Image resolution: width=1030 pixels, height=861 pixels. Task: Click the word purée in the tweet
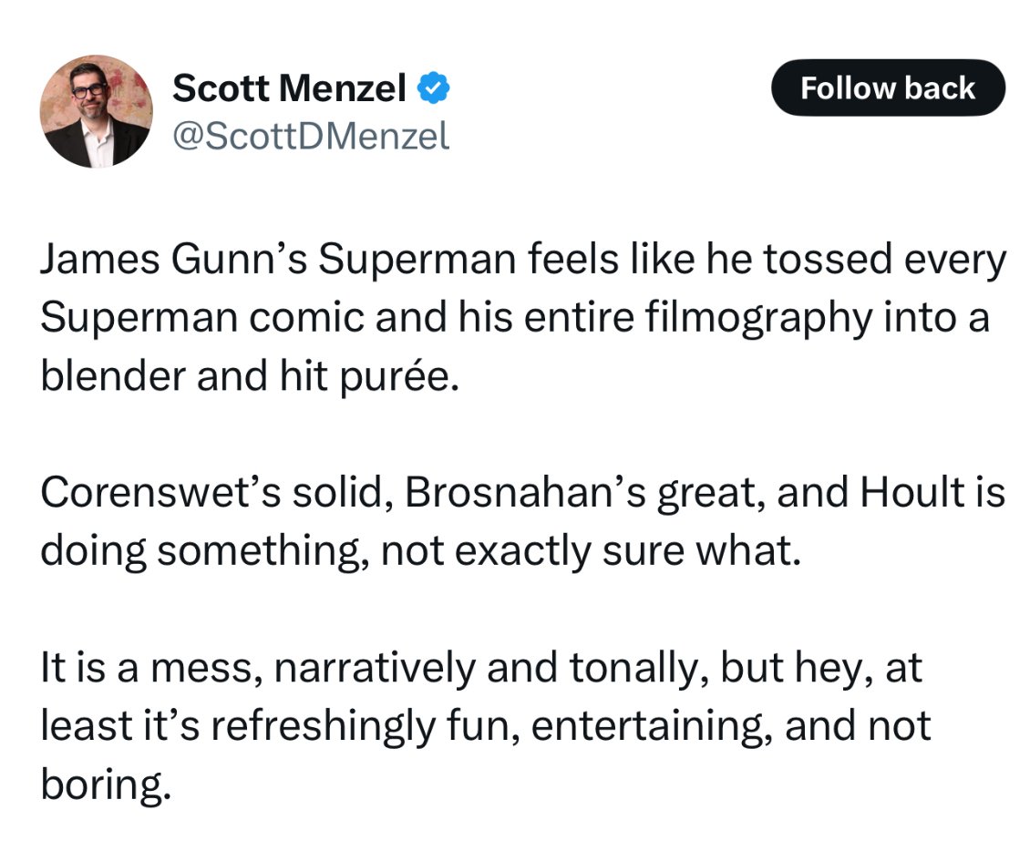click(398, 377)
